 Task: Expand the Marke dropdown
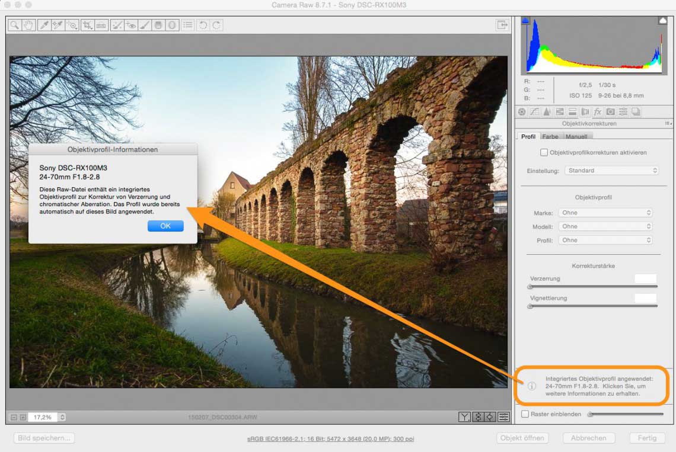point(605,213)
